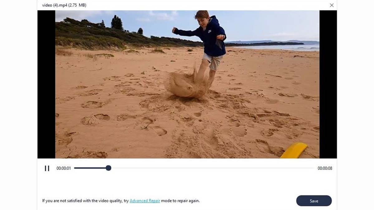
Task: Click the unplayed part of the progress bar
Action: 213,168
